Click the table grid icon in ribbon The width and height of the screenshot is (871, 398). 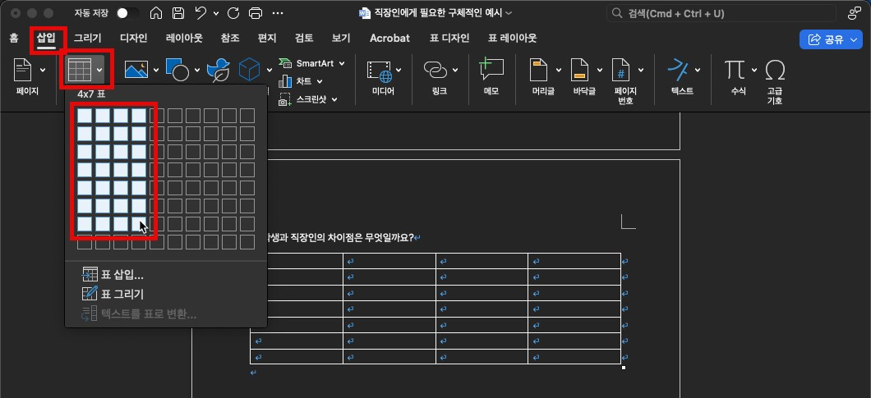(79, 70)
